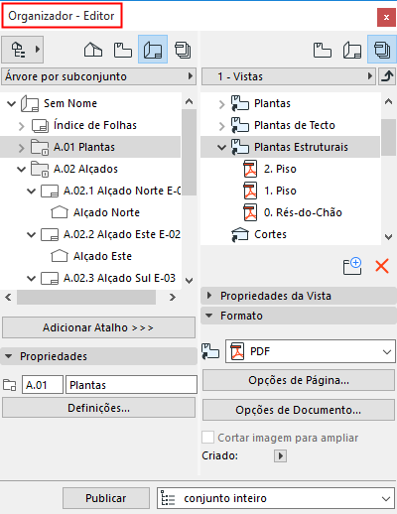The width and height of the screenshot is (397, 514).
Task: Click the A.02 Alçados subset folder icon
Action: click(x=40, y=169)
